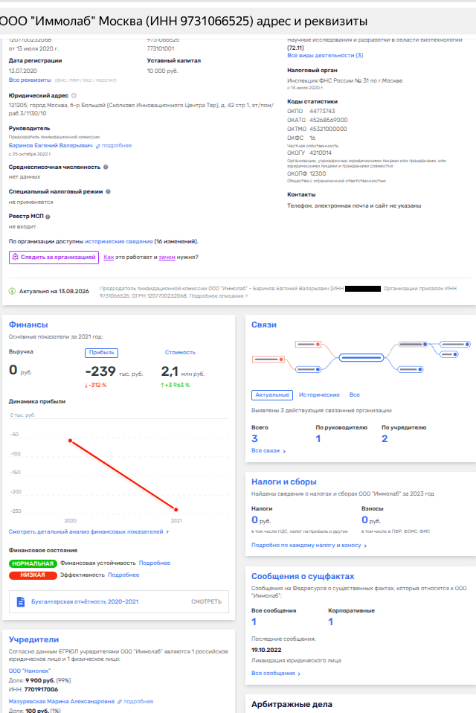Click total connections count 3
476x713 pixels.
pyautogui.click(x=254, y=439)
